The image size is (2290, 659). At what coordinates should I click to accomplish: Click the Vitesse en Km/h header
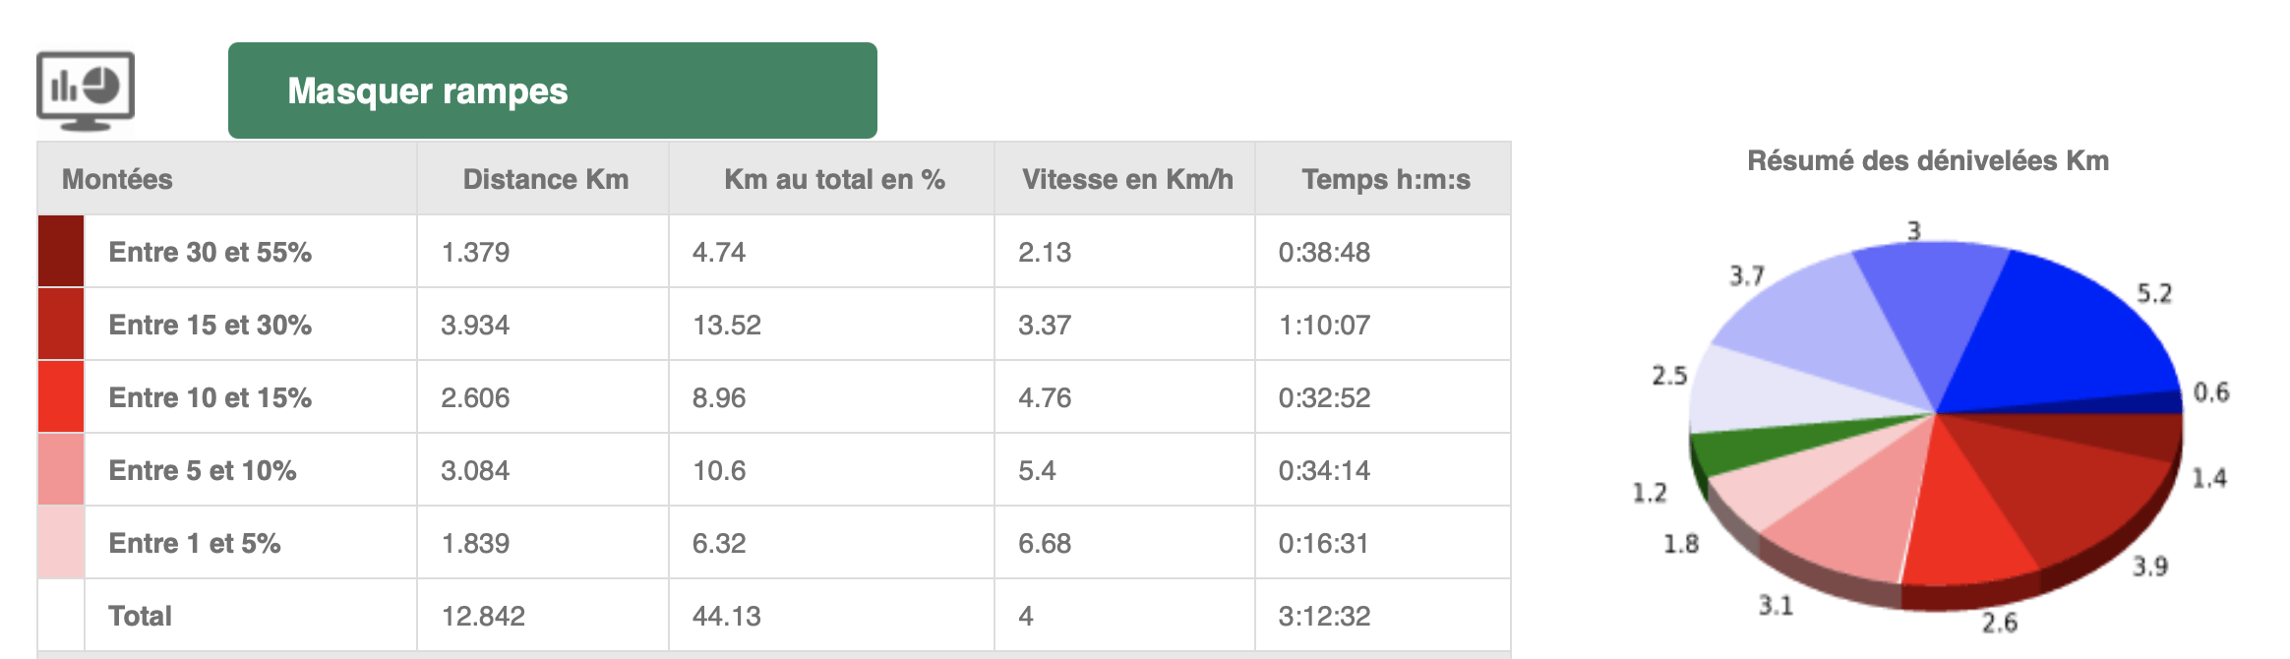tap(1127, 179)
